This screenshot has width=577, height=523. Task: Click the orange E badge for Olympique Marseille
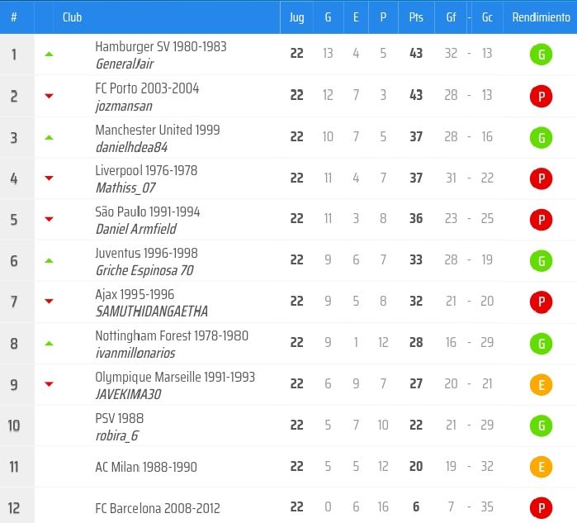click(x=541, y=385)
